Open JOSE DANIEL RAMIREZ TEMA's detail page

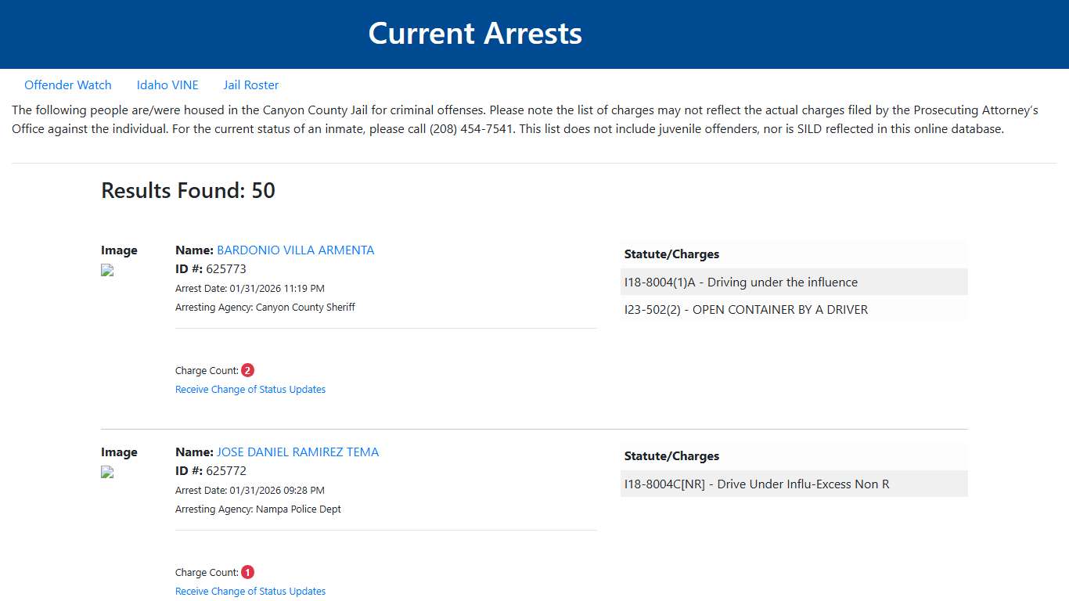pyautogui.click(x=297, y=452)
